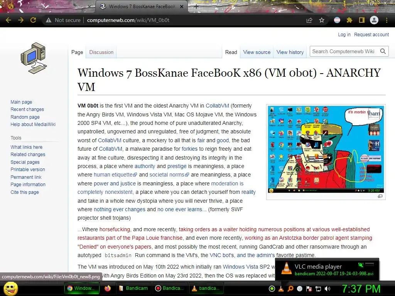The width and height of the screenshot is (395, 296).
Task: Open the Chrome profile avatar
Action: coord(374,20)
